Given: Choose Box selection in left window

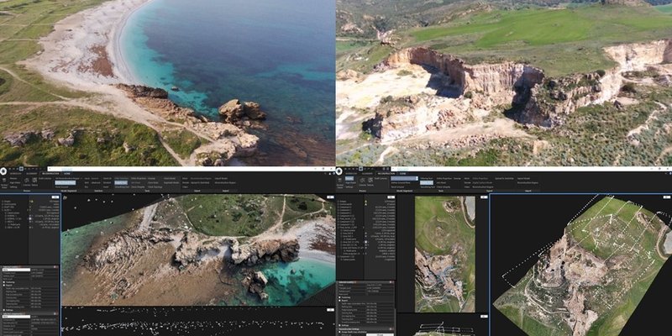Looking at the screenshot, I should [87, 186].
